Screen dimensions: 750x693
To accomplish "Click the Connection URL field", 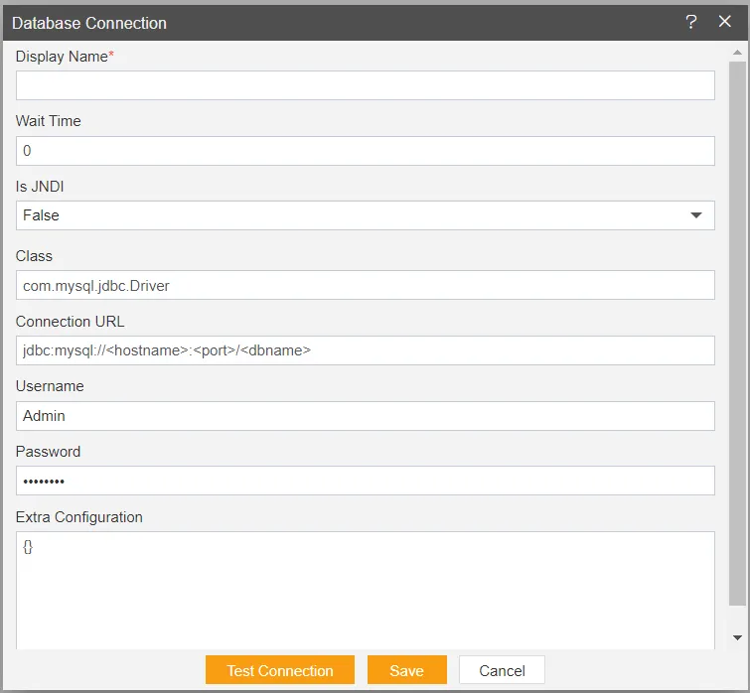I will 366,350.
